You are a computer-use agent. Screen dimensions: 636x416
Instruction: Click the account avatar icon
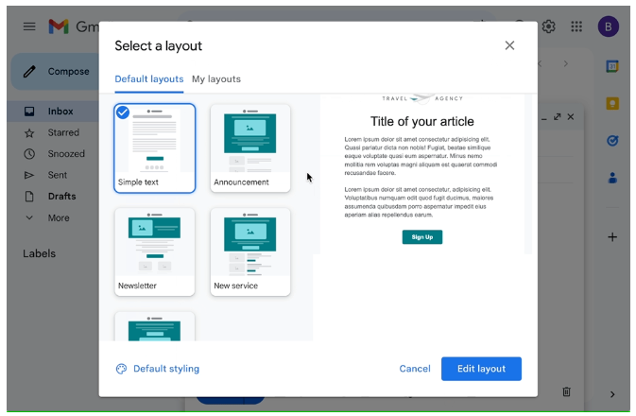point(609,26)
